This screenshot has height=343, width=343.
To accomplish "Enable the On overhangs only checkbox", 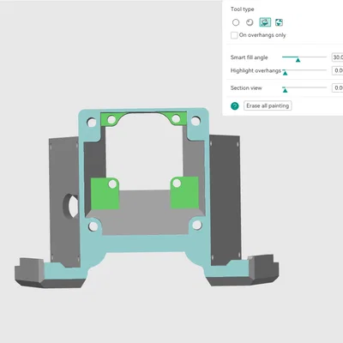I will coord(234,35).
